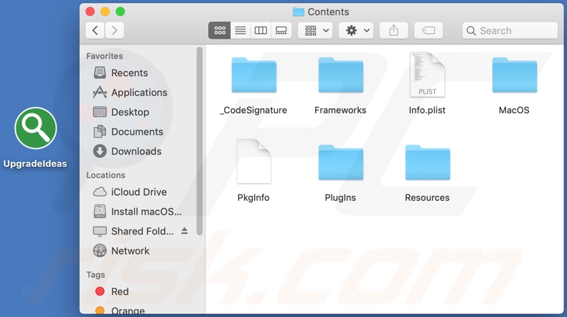Click the sidebar vertical scrollbar
Viewport: 567px width, 317px height.
point(200,141)
